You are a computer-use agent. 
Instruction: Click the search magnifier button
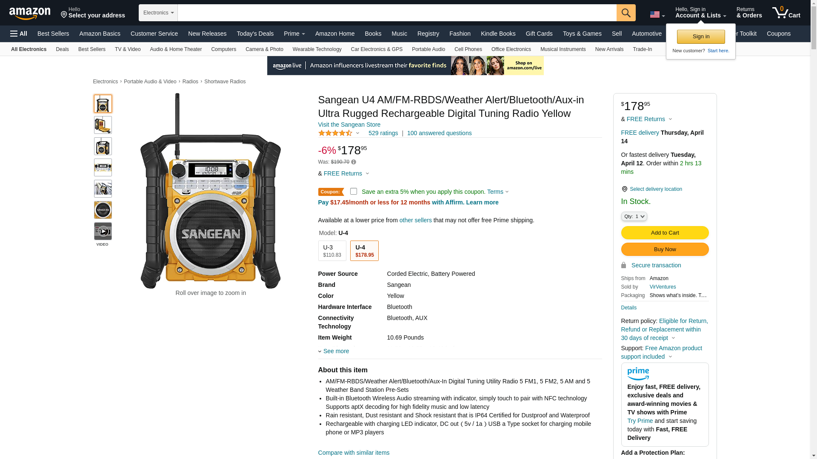pyautogui.click(x=626, y=13)
